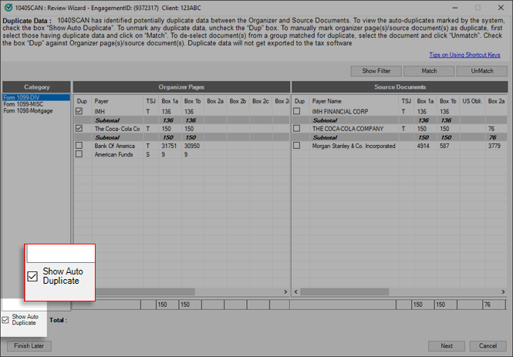Toggle Show Auto Duplicate checkbox at bottom left

(5, 320)
